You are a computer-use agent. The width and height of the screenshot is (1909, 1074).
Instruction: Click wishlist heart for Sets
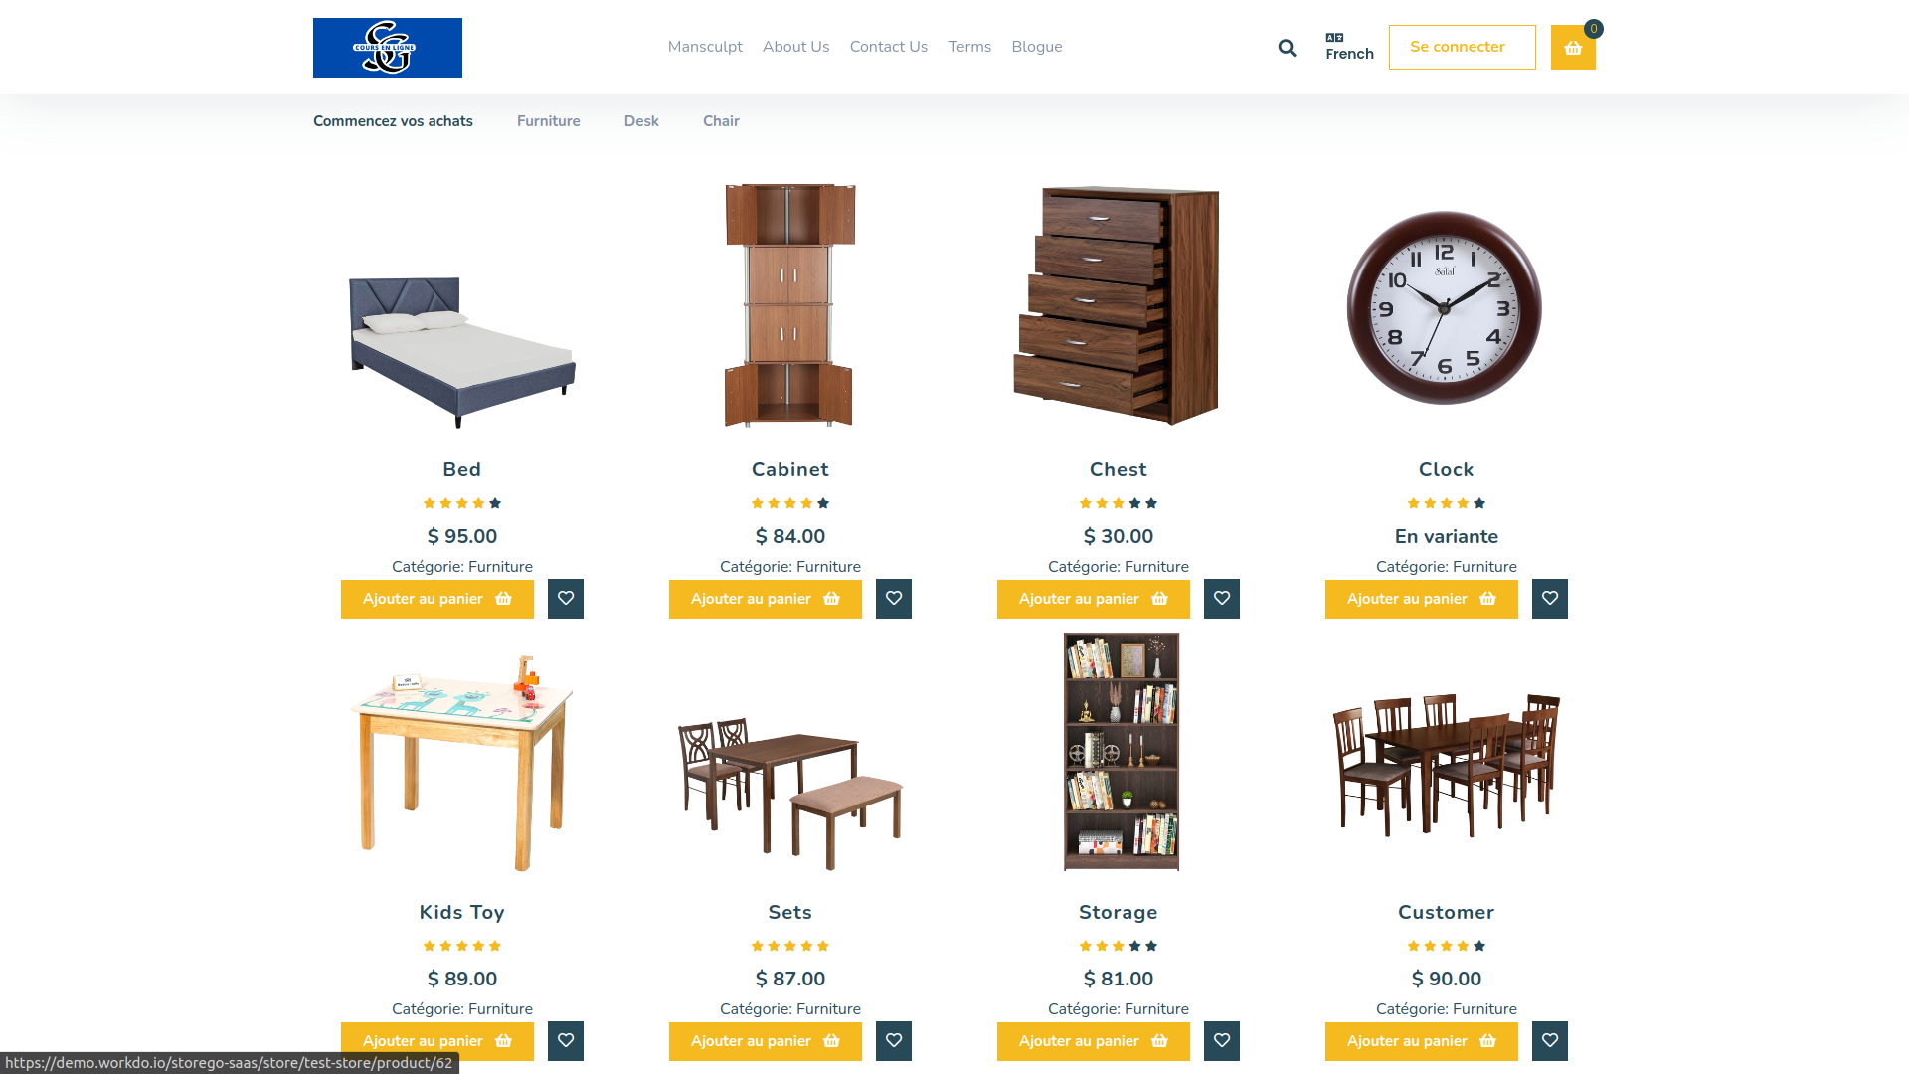pyautogui.click(x=894, y=1041)
